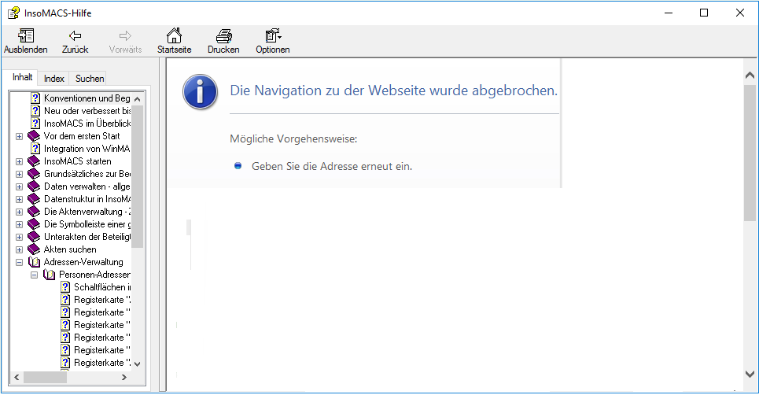Print the topic with the Drucken icon
The height and width of the screenshot is (395, 759).
click(223, 35)
